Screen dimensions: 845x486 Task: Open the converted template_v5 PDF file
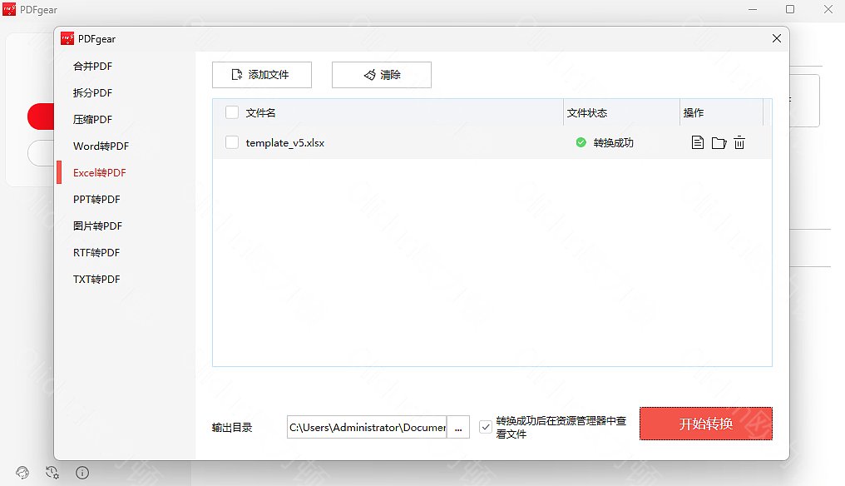tap(697, 142)
